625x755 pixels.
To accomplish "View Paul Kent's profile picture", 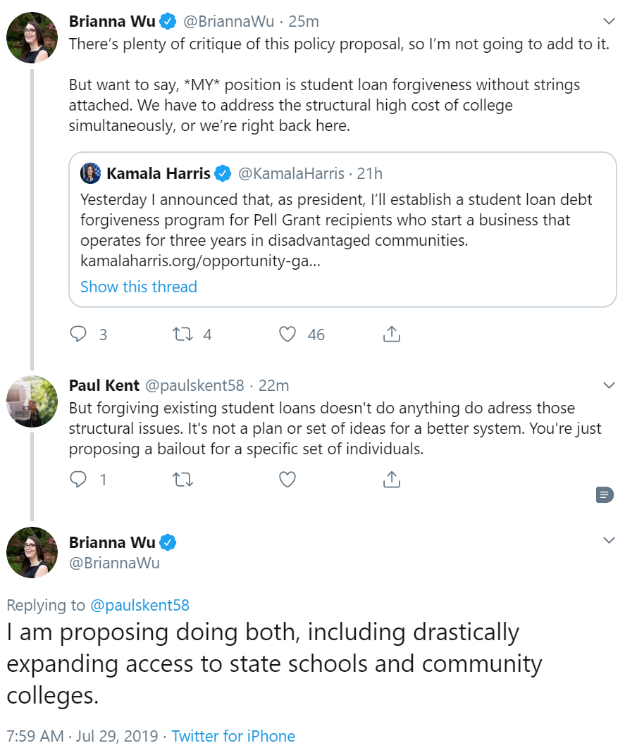I will pos(32,401).
